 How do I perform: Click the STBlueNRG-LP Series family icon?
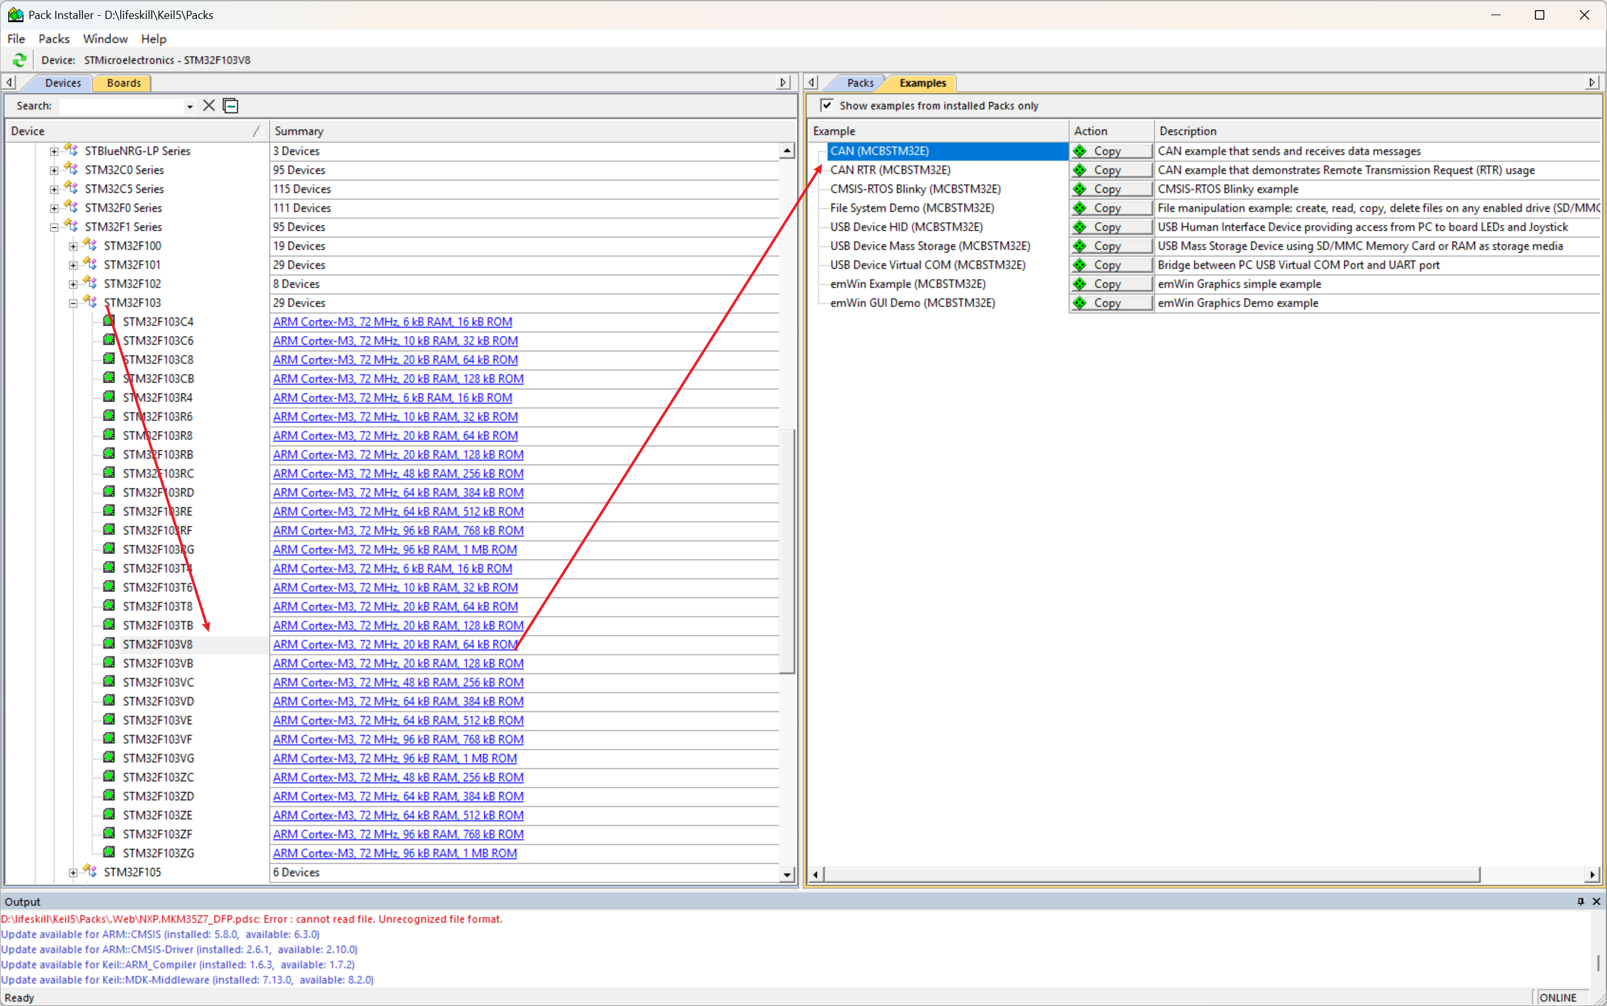pos(71,151)
